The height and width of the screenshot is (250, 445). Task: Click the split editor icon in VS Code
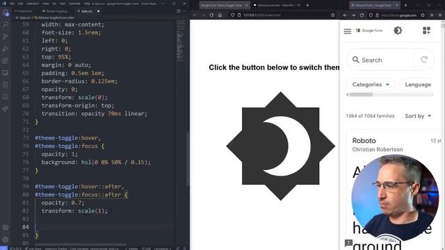click(179, 11)
